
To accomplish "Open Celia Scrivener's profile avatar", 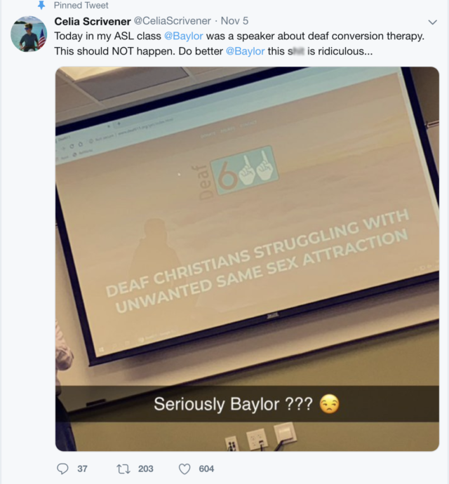I will (x=29, y=34).
